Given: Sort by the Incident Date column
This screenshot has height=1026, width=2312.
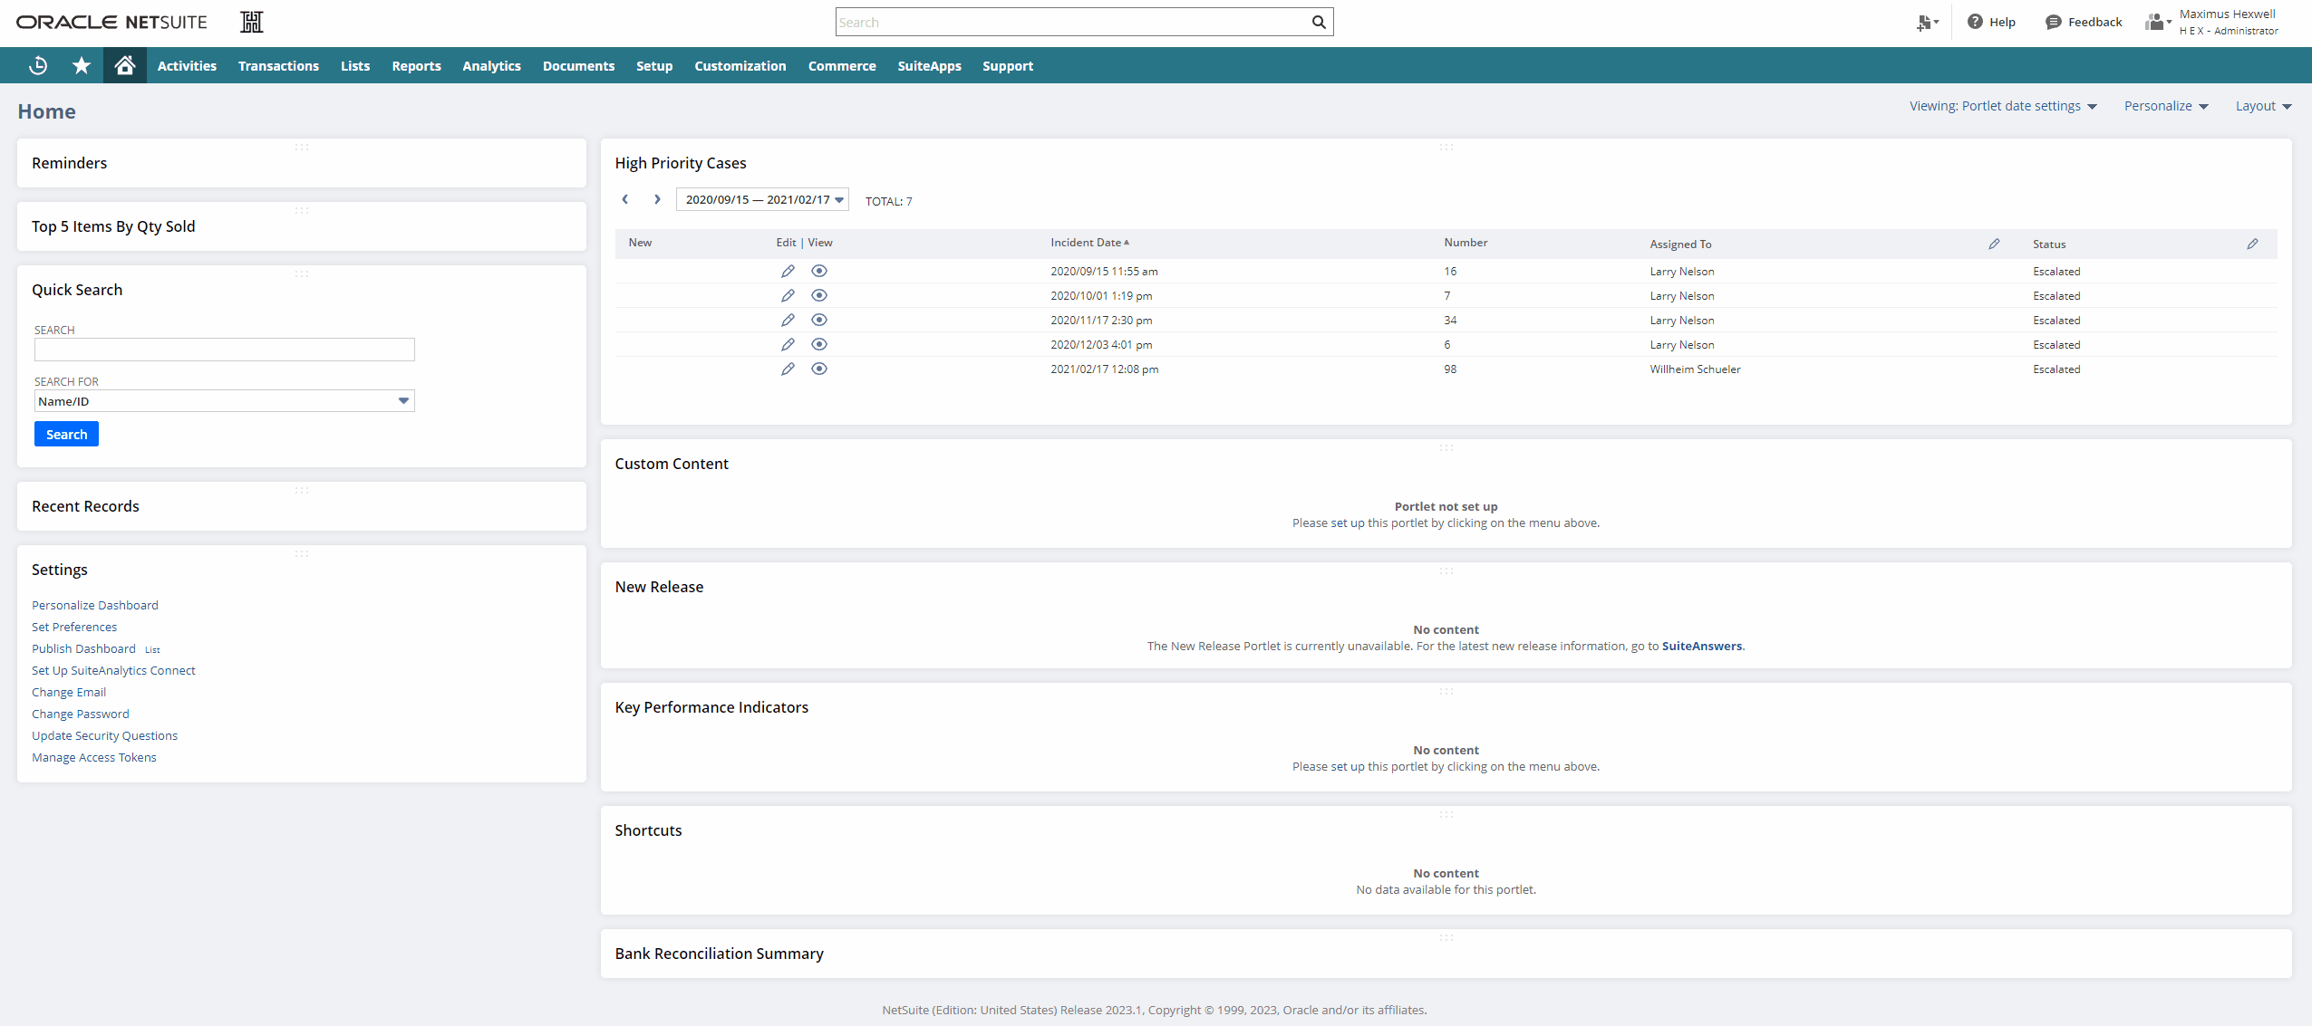Looking at the screenshot, I should (1089, 243).
